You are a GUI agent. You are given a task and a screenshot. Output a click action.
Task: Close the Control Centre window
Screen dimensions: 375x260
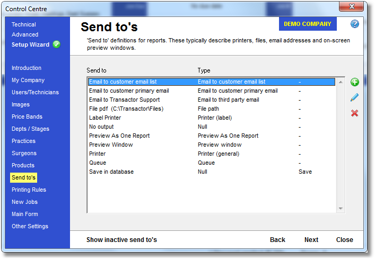pyautogui.click(x=351, y=7)
